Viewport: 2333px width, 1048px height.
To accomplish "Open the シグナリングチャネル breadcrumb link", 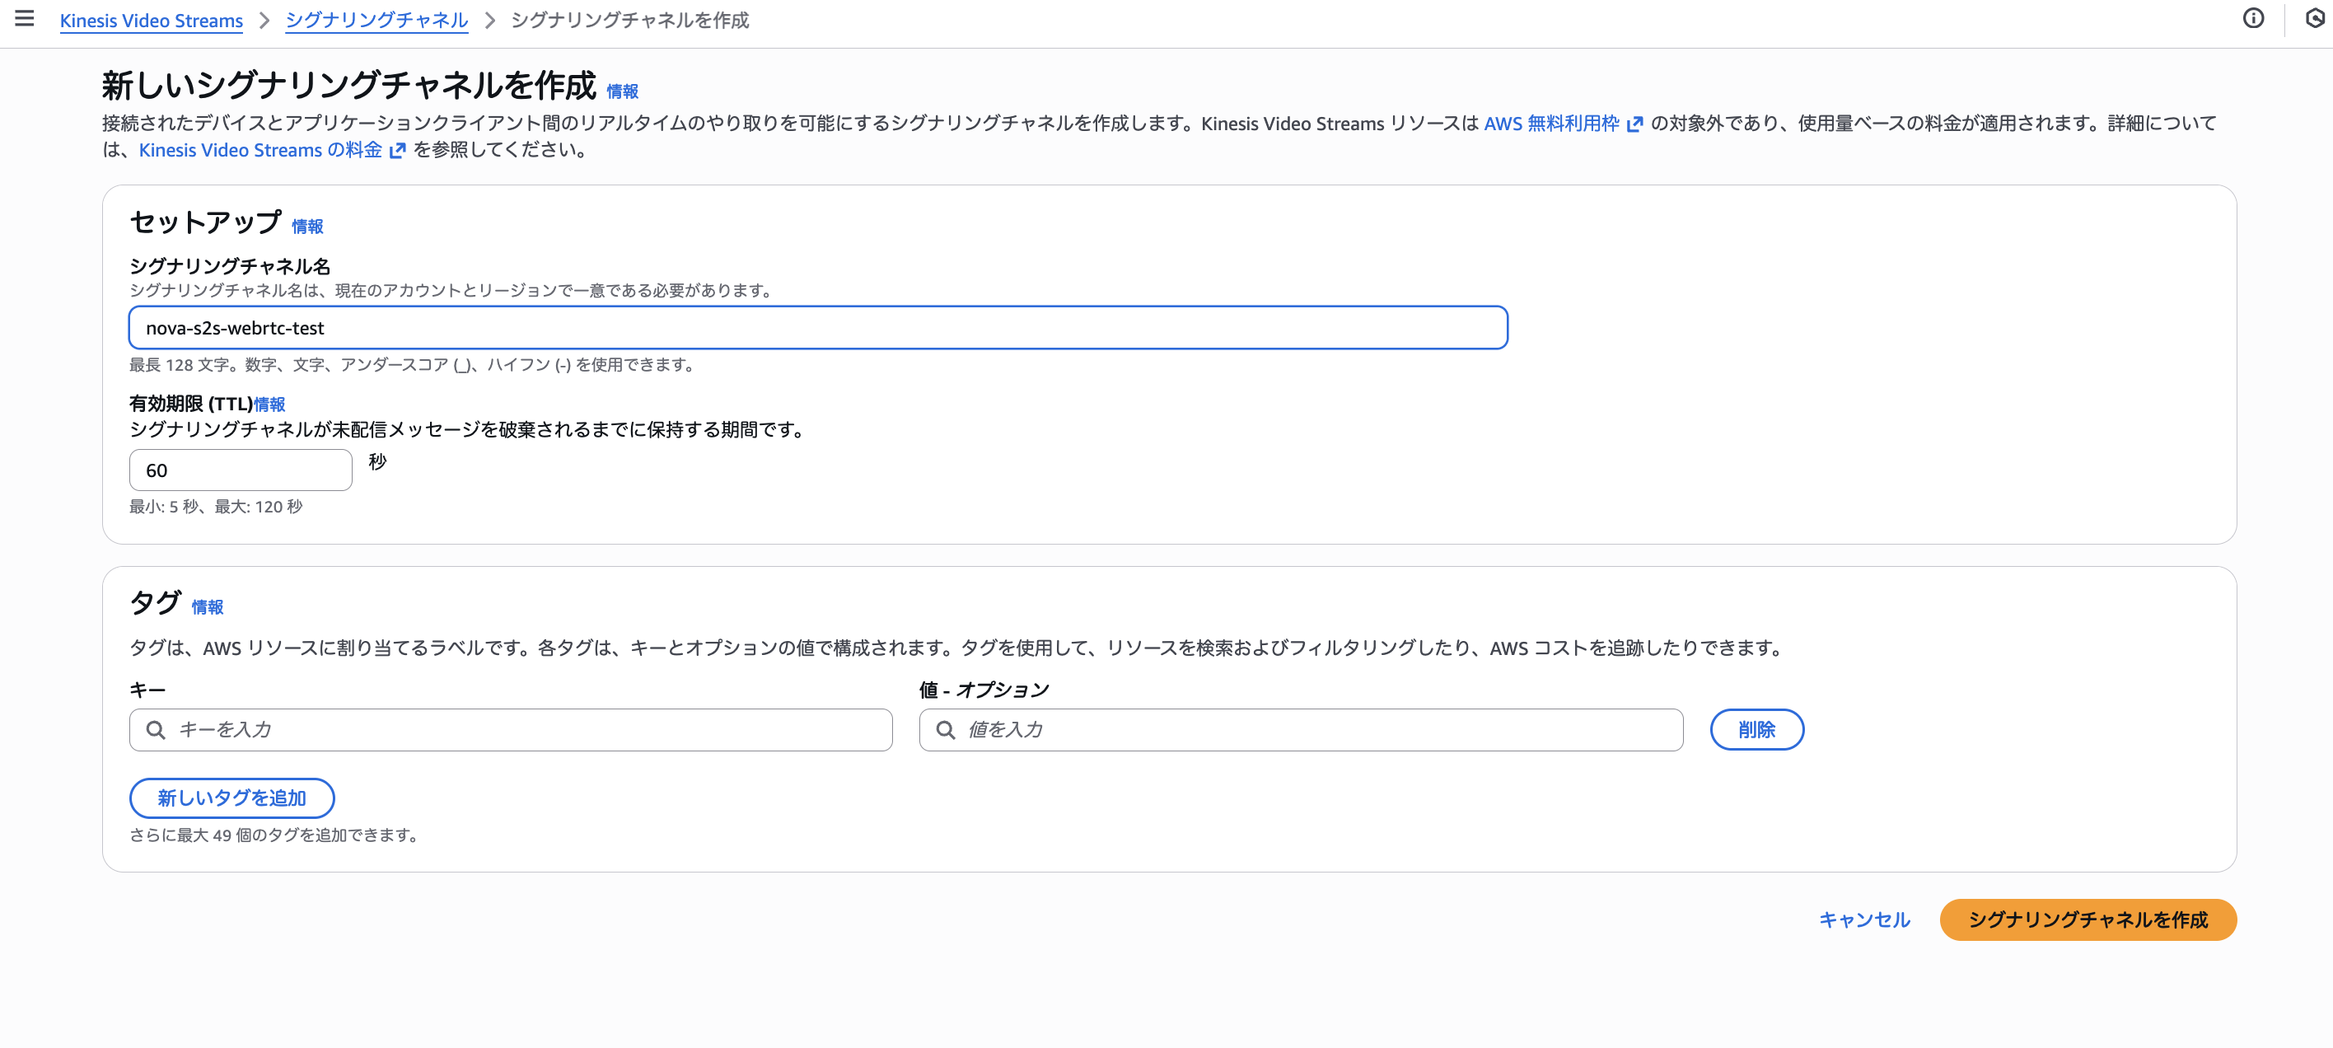I will (376, 20).
